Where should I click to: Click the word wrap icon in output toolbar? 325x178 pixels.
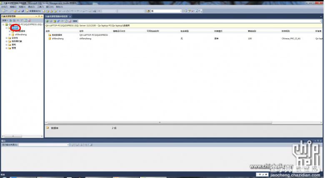[x=91, y=145]
